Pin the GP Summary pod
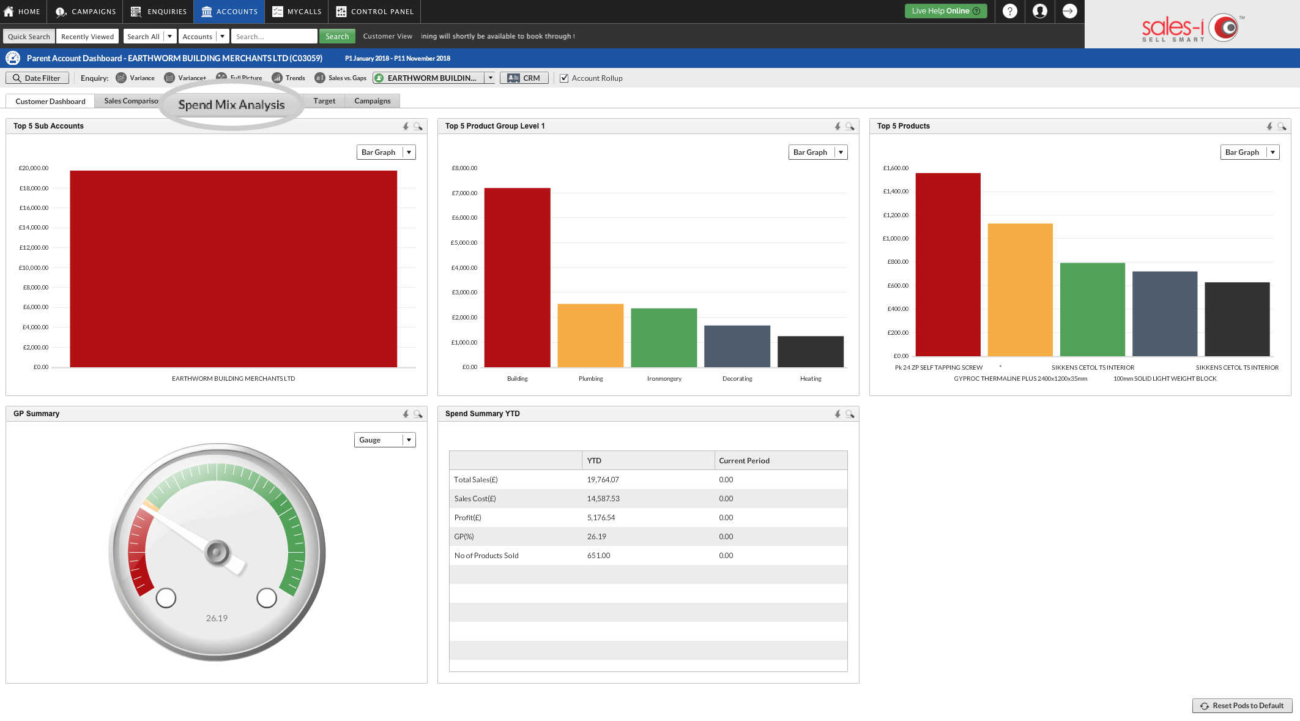The width and height of the screenshot is (1300, 721). pos(406,414)
